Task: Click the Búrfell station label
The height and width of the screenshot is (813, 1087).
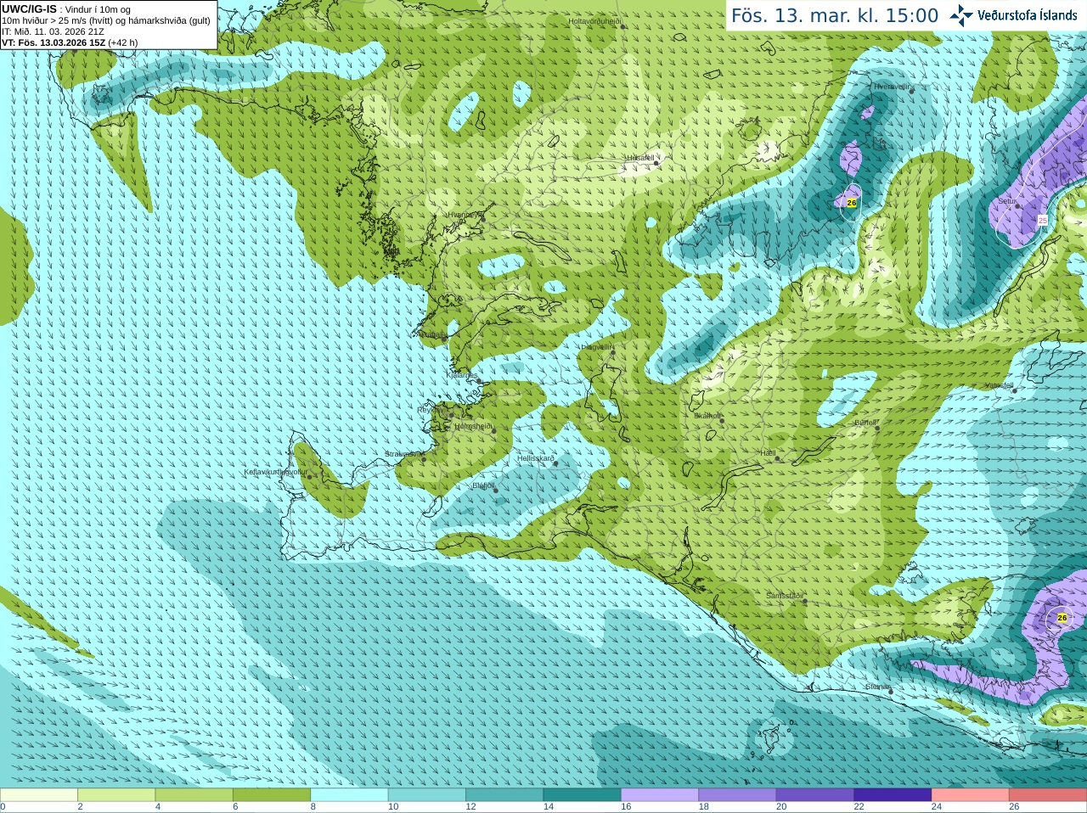Action: (865, 422)
